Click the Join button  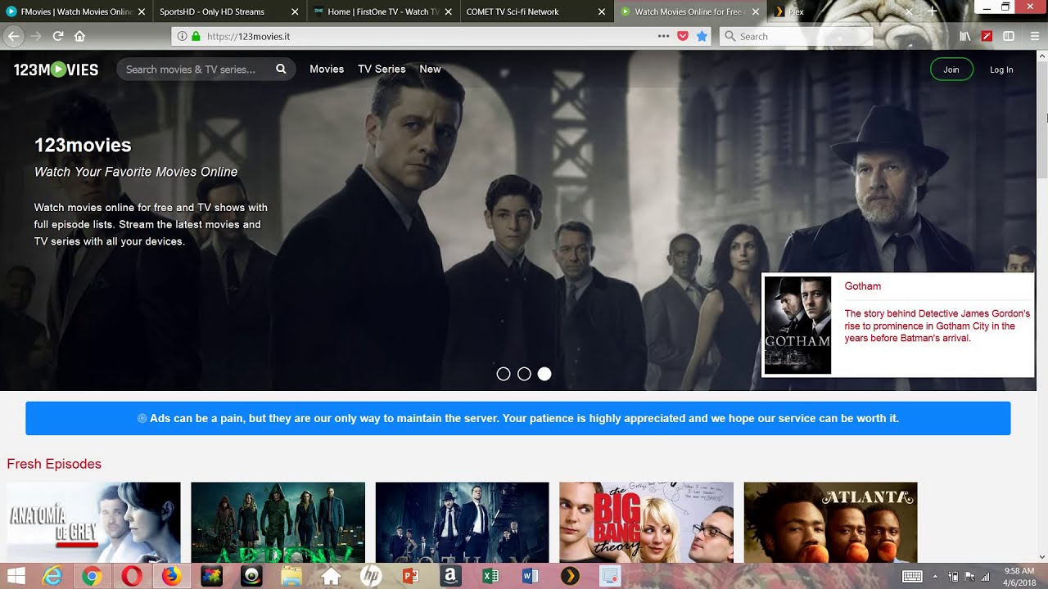(x=951, y=70)
